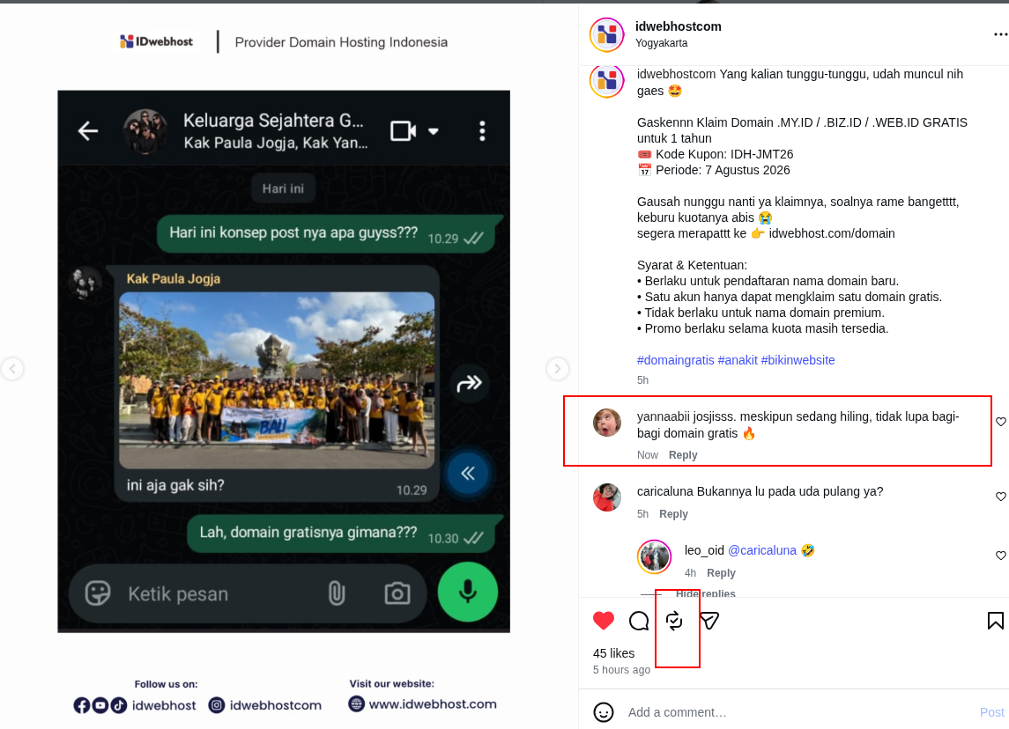Click the Instagram icon in the footer

(x=217, y=705)
